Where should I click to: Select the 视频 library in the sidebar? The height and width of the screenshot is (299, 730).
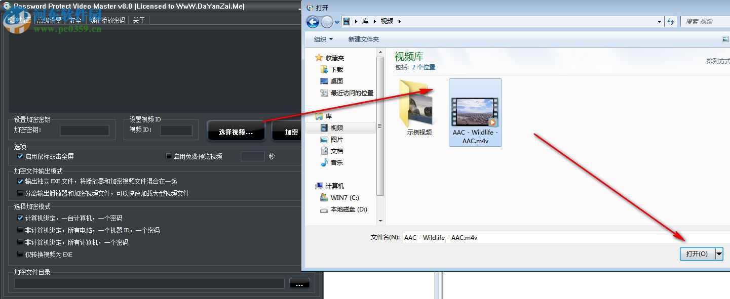pyautogui.click(x=336, y=127)
